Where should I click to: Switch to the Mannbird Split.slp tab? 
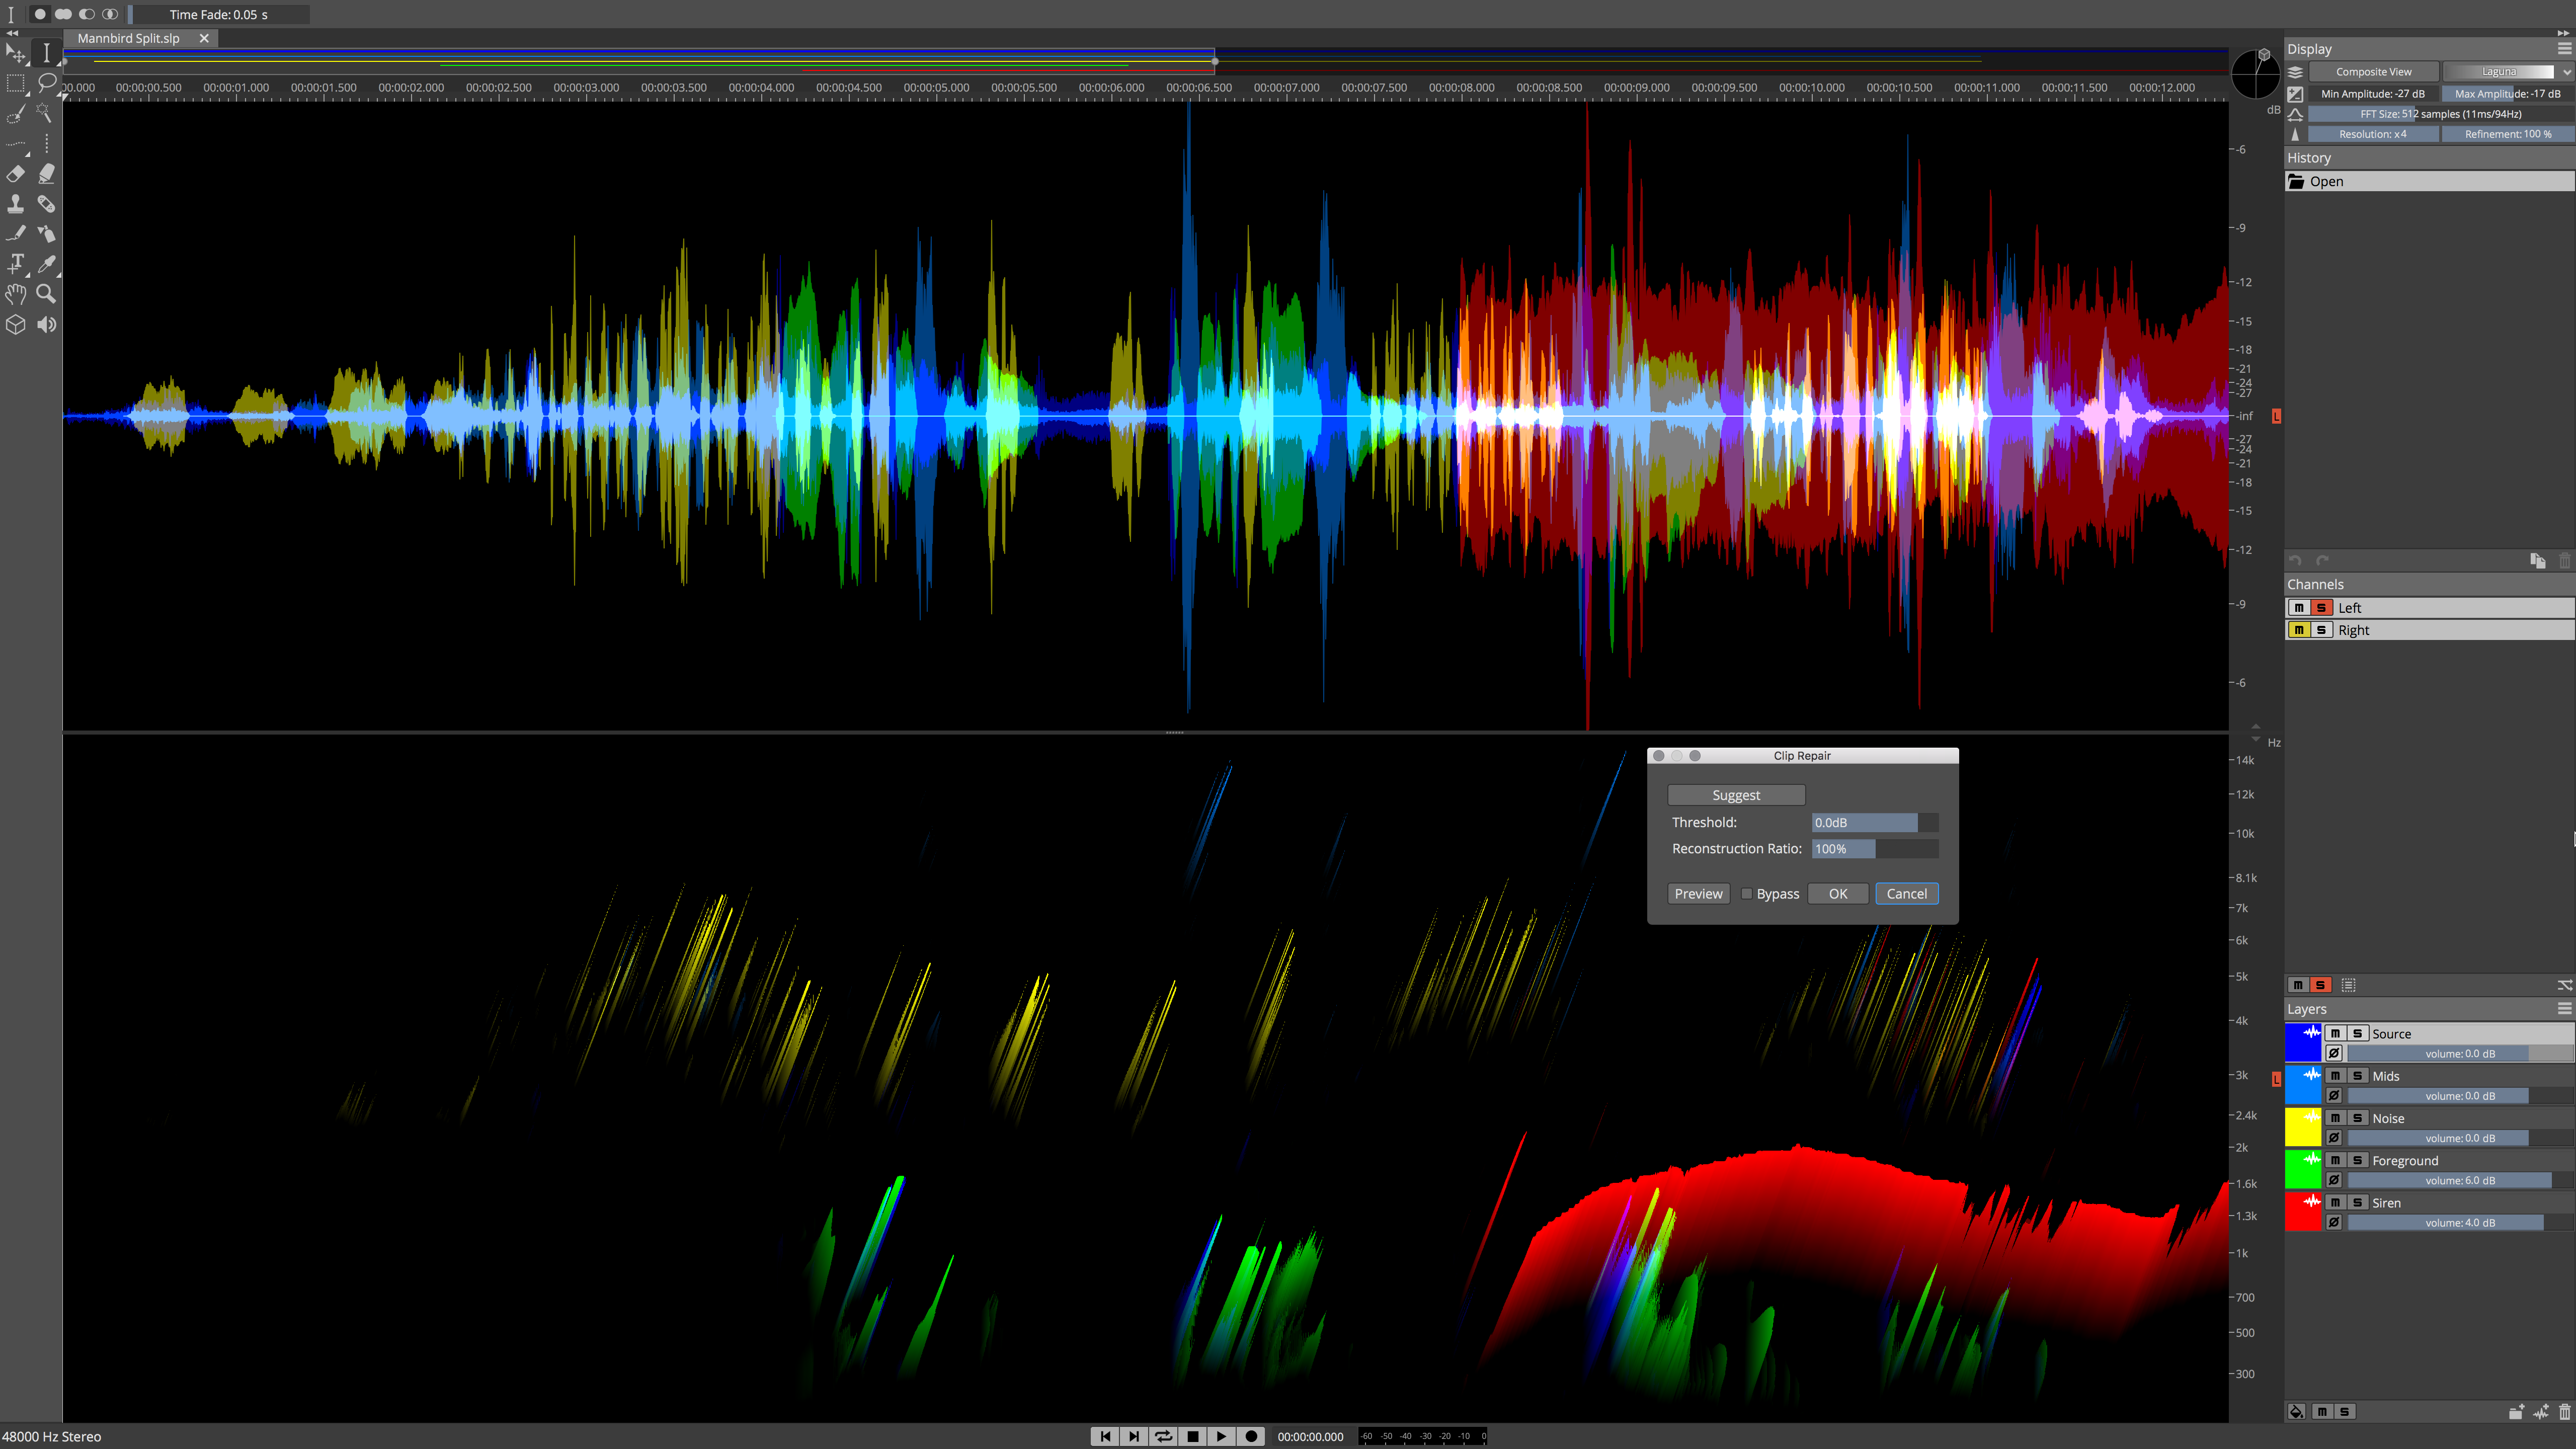pyautogui.click(x=129, y=38)
